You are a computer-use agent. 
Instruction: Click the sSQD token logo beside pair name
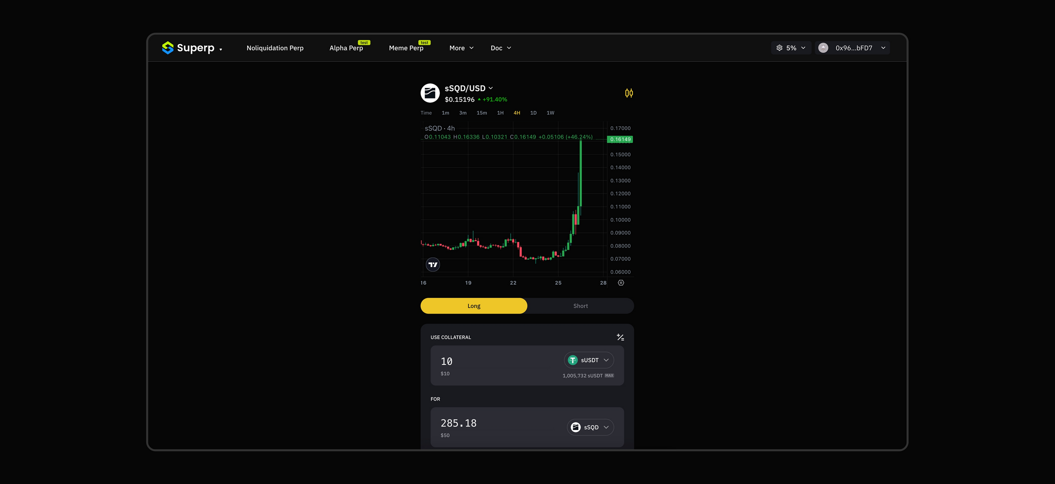coord(430,93)
